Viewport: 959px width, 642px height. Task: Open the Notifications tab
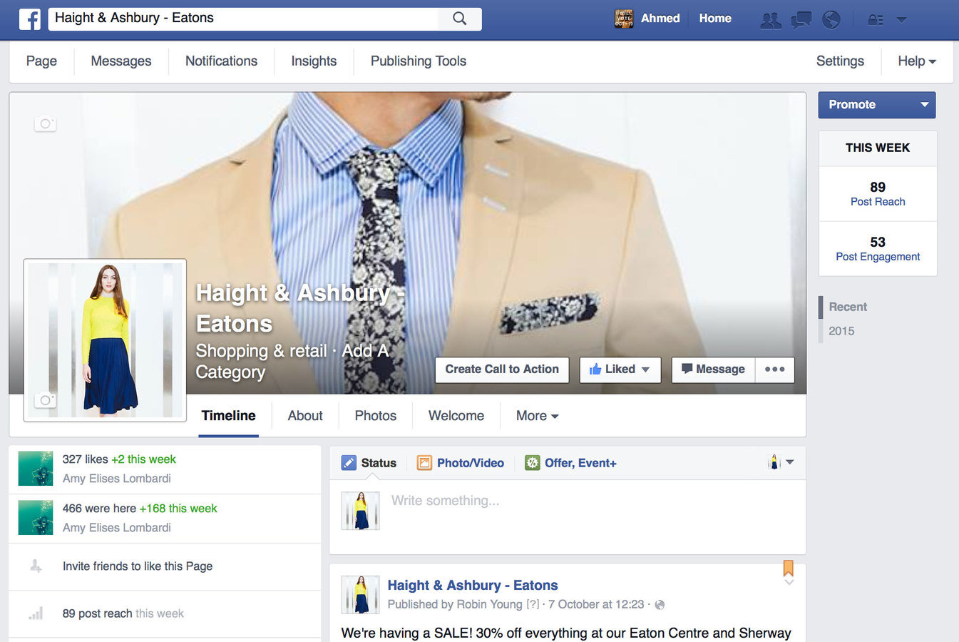click(221, 61)
